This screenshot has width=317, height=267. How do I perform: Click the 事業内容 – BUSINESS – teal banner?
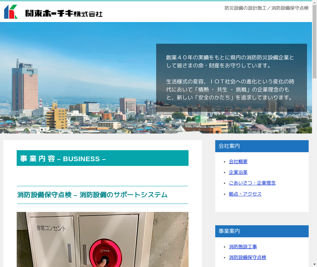point(102,158)
